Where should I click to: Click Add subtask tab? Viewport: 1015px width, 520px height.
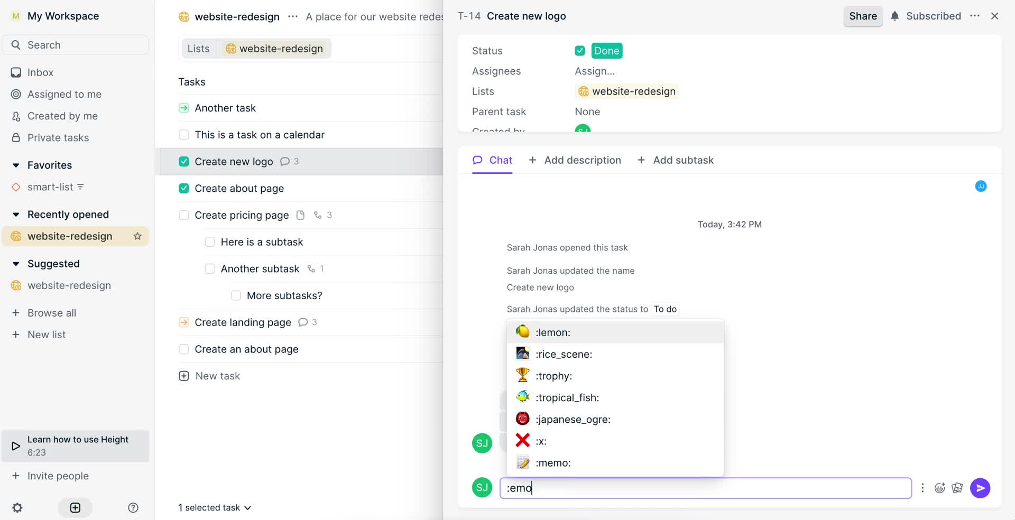[x=675, y=160]
